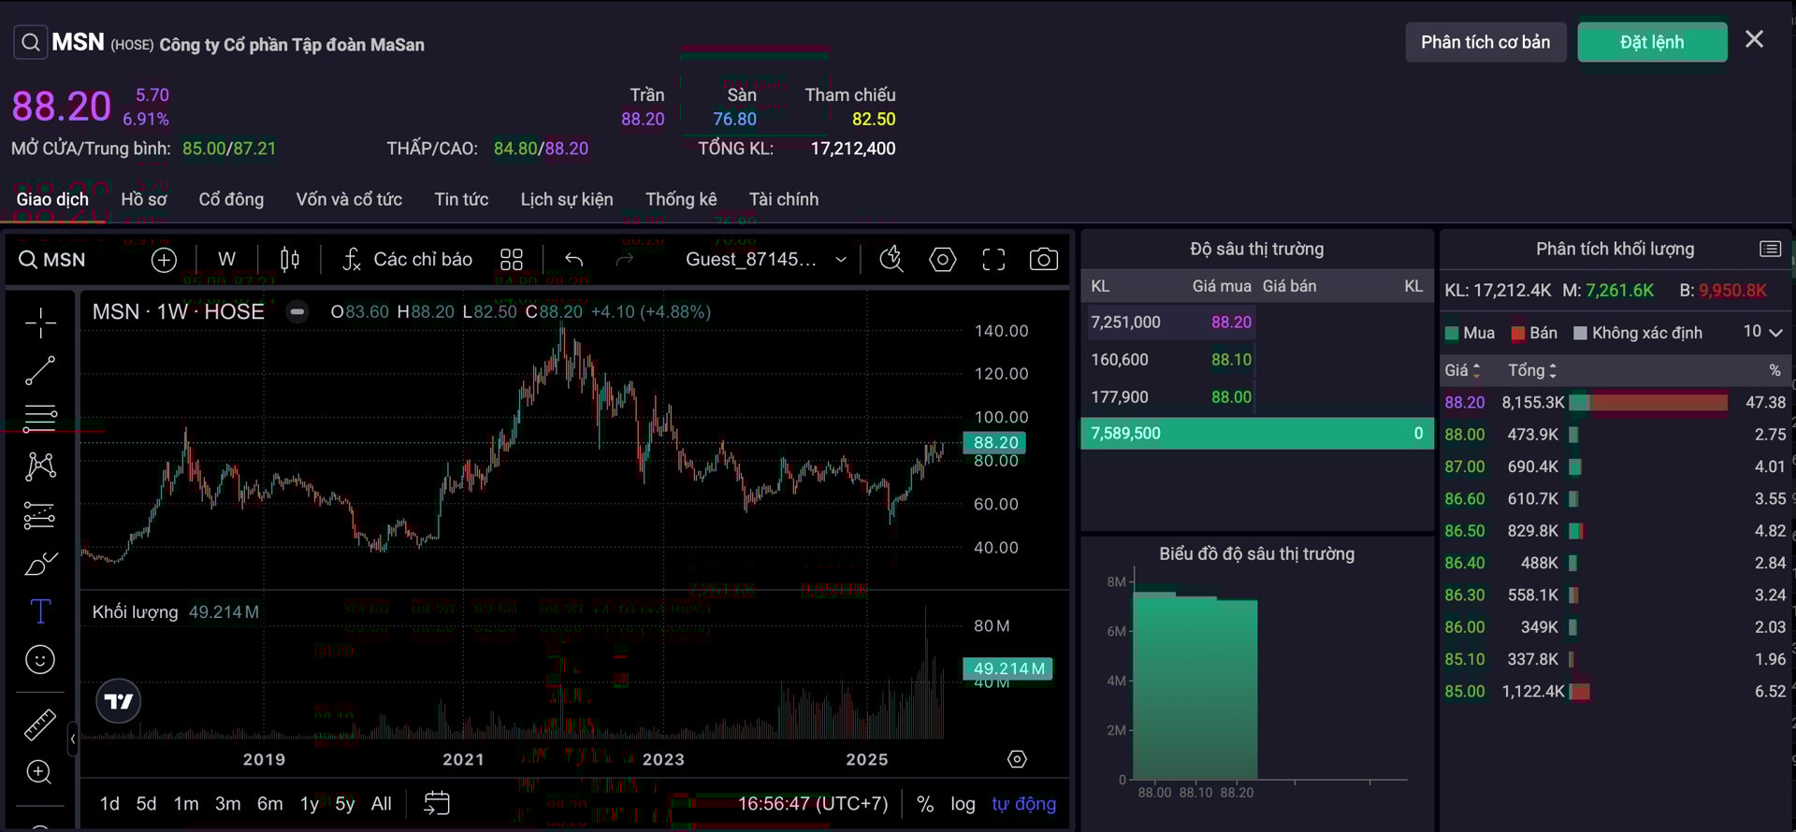Switch to the Tài chính tab
The width and height of the screenshot is (1796, 832).
[783, 199]
